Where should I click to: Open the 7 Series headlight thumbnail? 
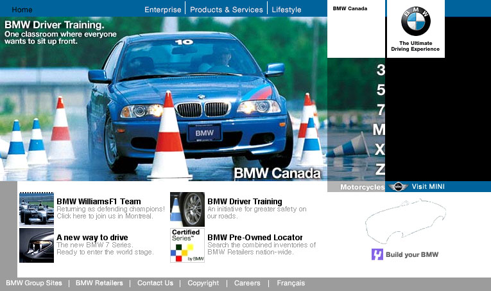[x=37, y=245]
